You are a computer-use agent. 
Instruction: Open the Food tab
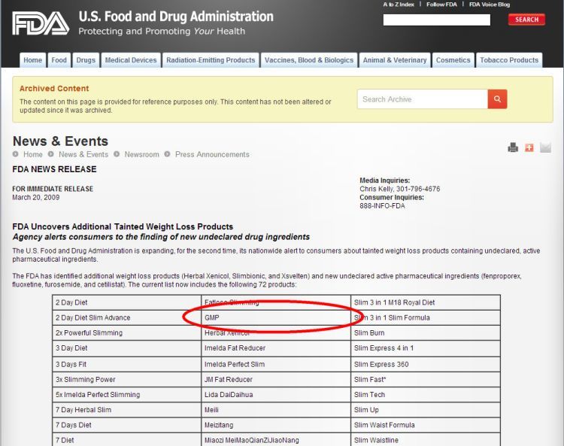pos(59,60)
